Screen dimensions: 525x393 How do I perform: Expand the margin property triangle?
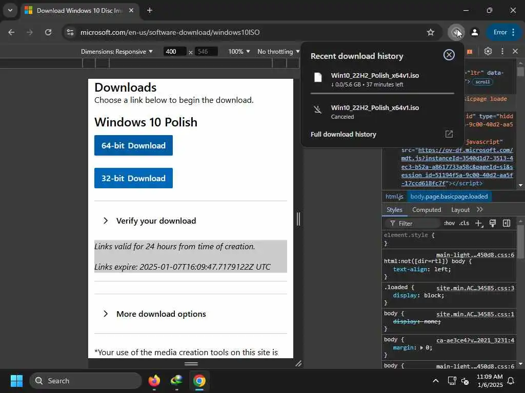click(x=421, y=348)
